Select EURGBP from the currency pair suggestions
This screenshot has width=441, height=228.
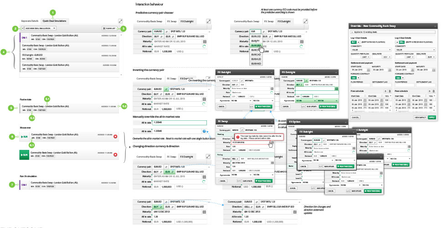(x=256, y=46)
